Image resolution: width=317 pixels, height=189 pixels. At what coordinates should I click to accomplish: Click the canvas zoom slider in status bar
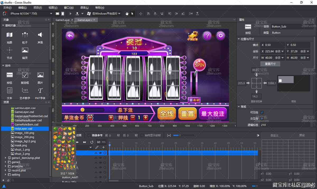pyautogui.click(x=257, y=186)
